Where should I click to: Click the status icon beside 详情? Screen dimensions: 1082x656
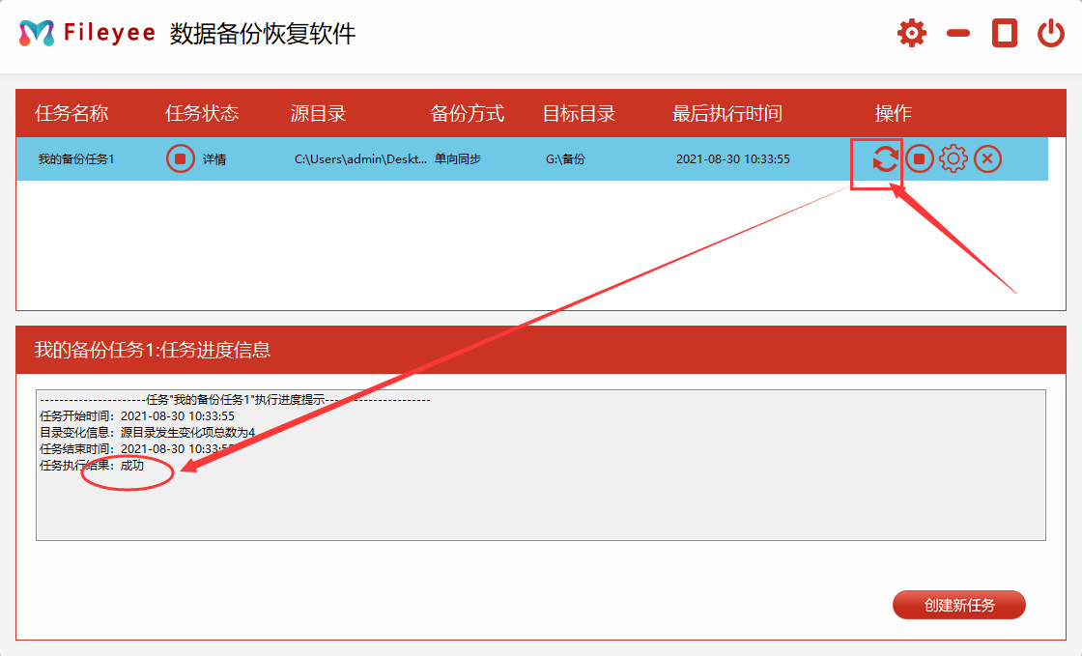[x=181, y=158]
